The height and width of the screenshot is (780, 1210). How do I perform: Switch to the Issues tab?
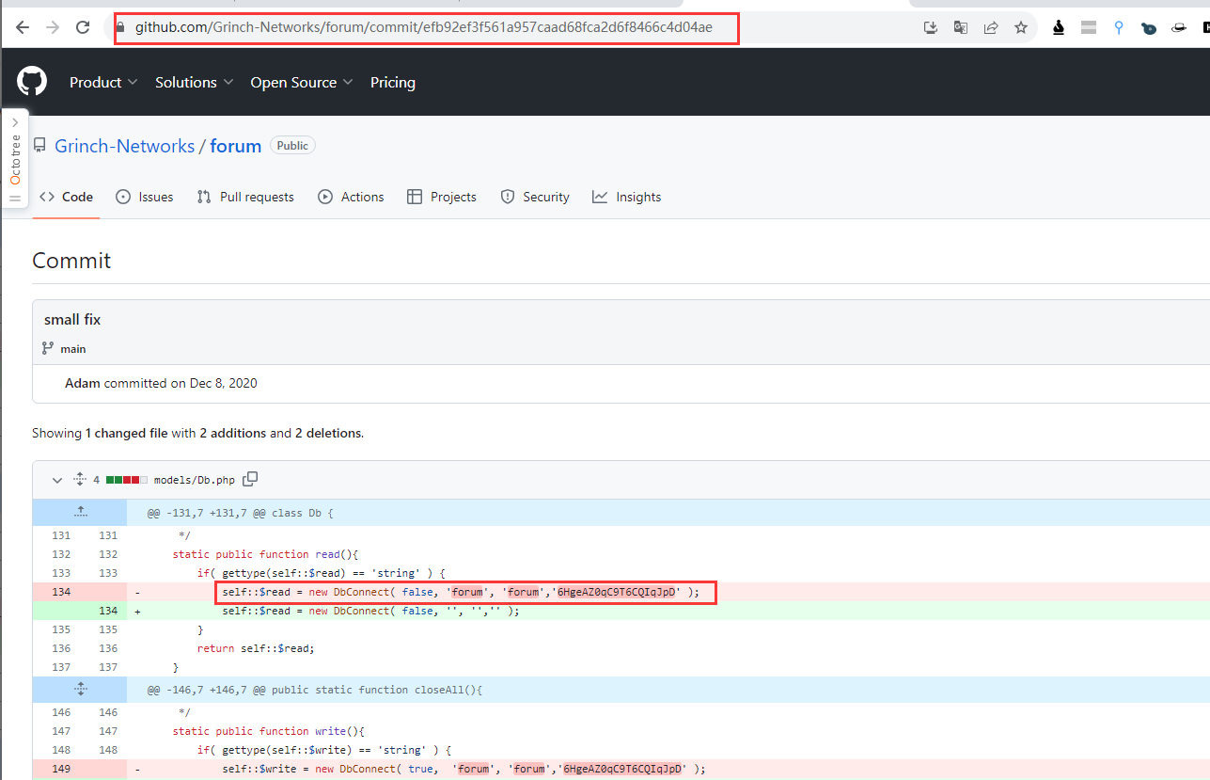tap(144, 197)
